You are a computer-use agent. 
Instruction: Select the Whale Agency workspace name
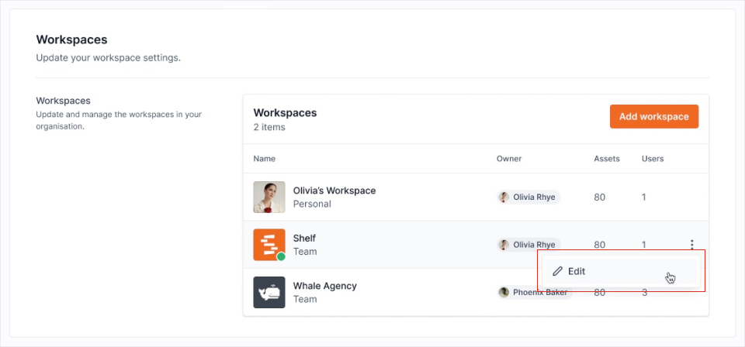(x=325, y=287)
